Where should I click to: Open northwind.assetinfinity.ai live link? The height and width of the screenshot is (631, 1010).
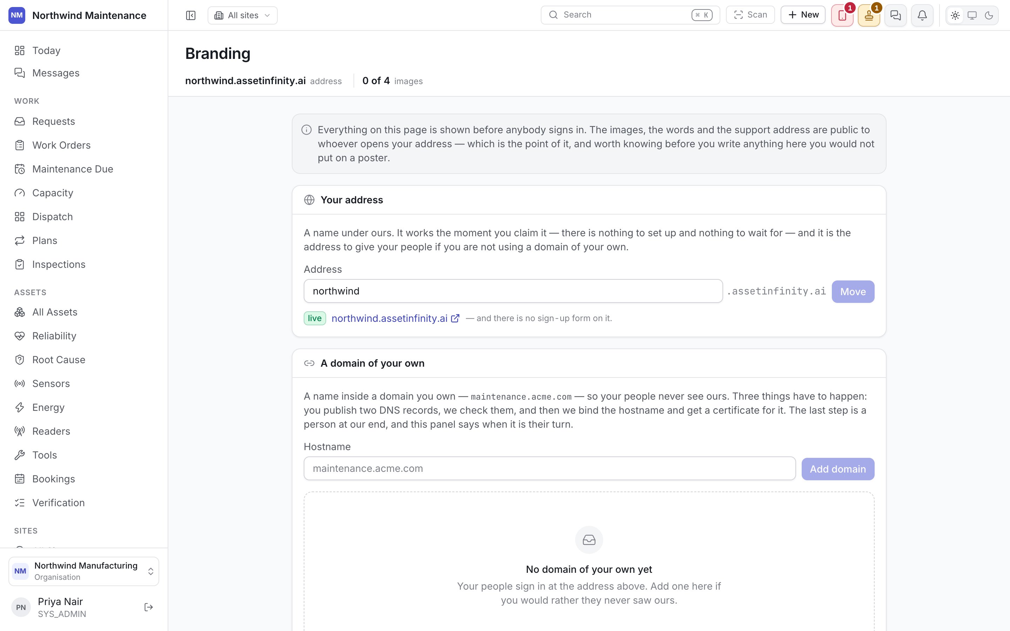coord(395,318)
